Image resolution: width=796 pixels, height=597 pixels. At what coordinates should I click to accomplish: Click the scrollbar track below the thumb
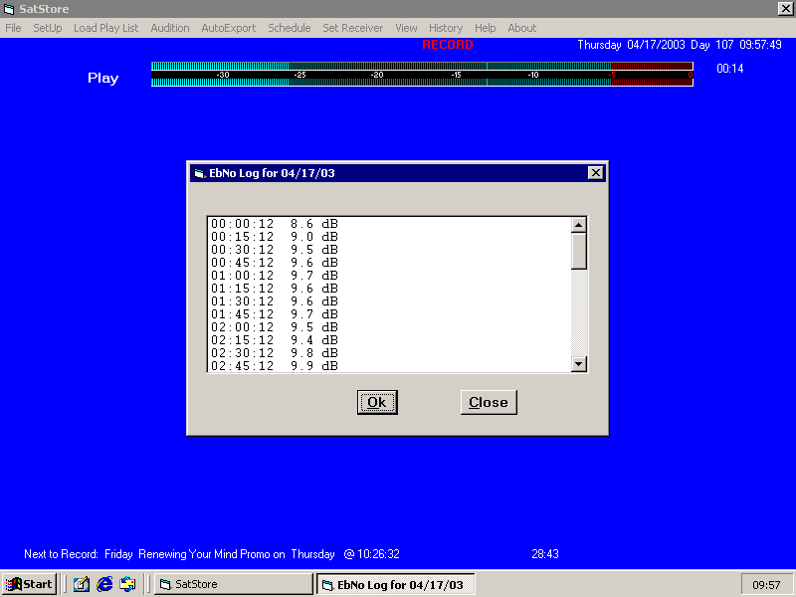(x=579, y=312)
